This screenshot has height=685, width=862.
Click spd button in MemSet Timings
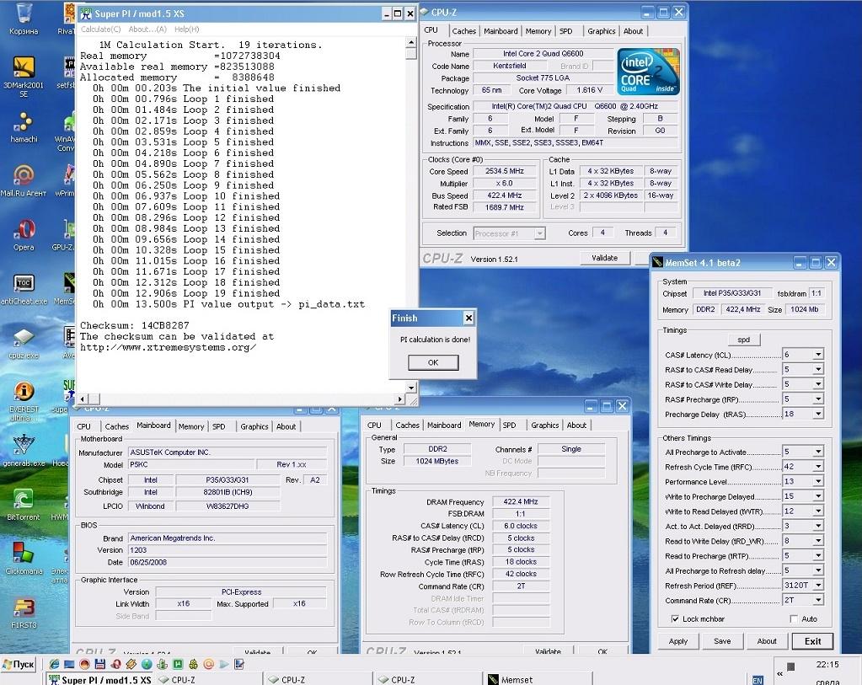coord(744,340)
